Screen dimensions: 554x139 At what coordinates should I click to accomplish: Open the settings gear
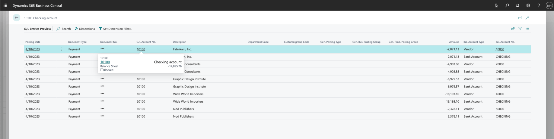[x=528, y=5]
